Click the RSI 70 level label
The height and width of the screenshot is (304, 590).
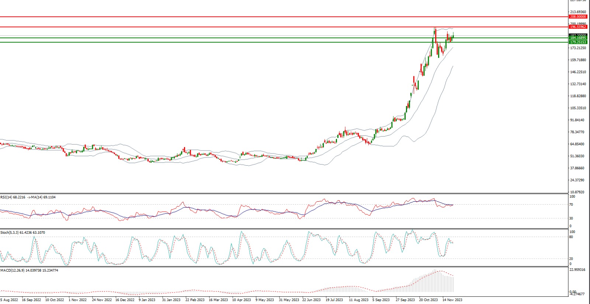tap(571, 205)
